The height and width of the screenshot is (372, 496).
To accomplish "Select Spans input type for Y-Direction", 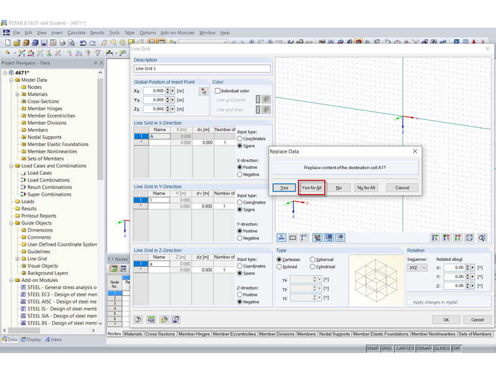I will [x=240, y=209].
